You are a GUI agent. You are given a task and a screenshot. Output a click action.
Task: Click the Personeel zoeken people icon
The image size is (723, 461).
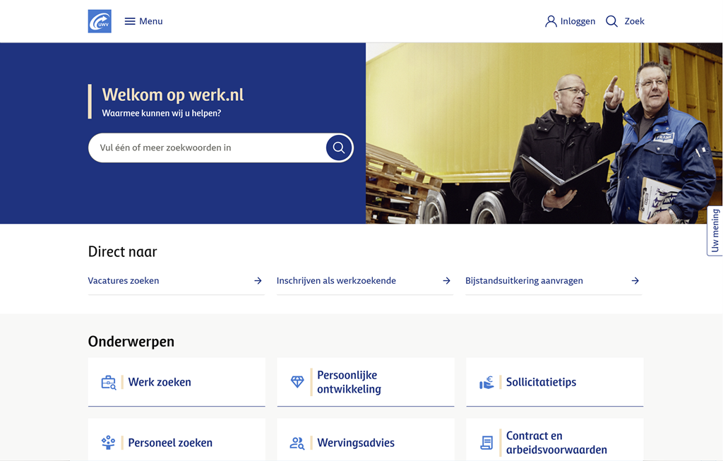coord(108,443)
